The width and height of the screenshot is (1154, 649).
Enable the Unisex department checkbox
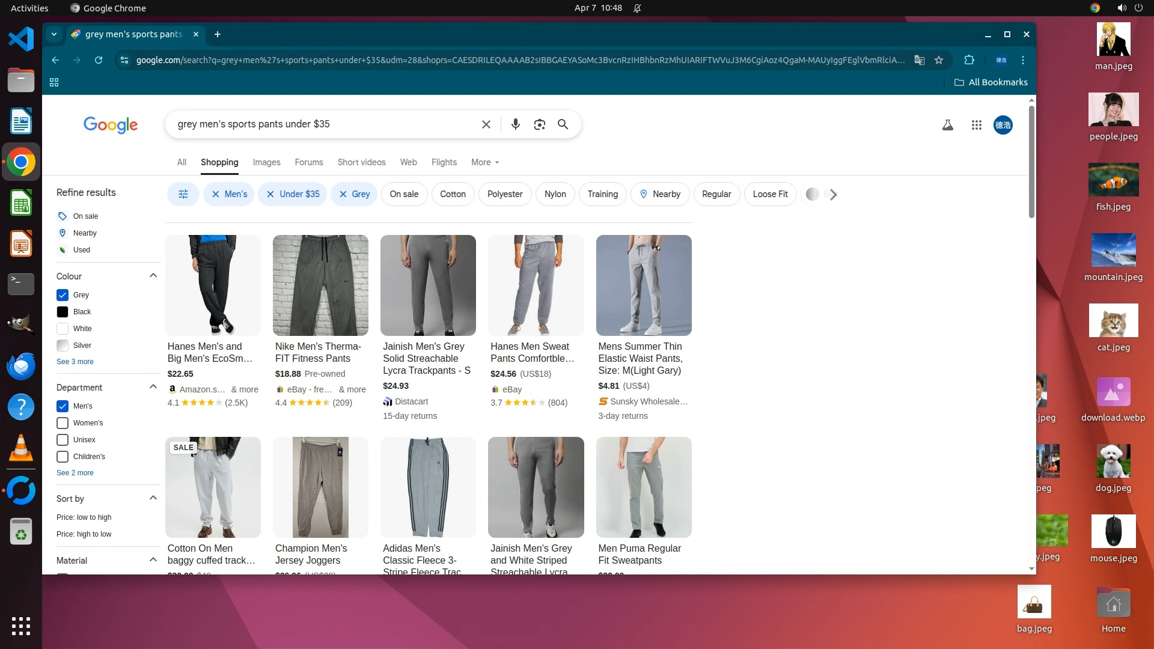pos(63,440)
